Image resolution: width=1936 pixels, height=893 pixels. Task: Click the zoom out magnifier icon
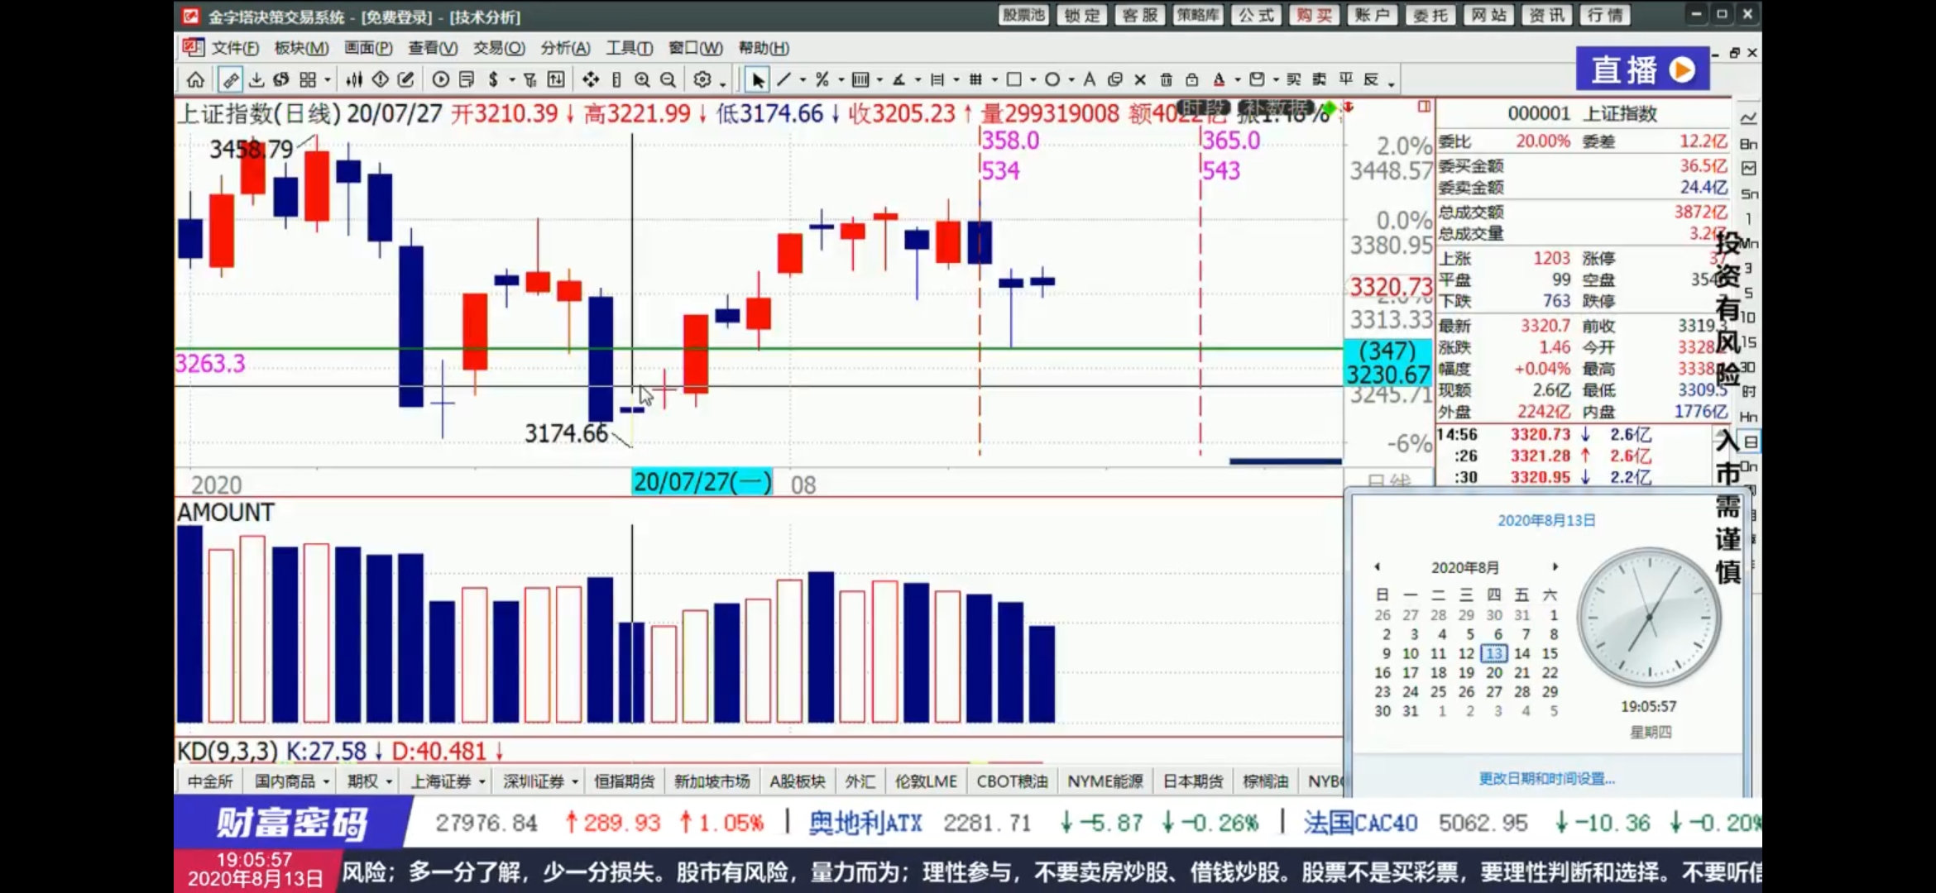coord(668,80)
